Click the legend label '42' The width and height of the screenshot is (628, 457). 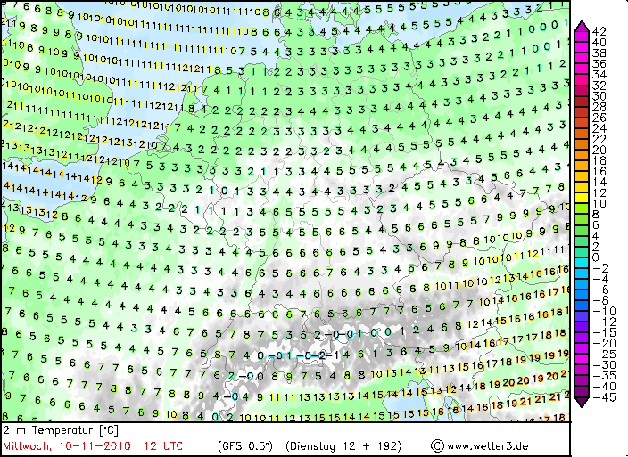(x=599, y=31)
